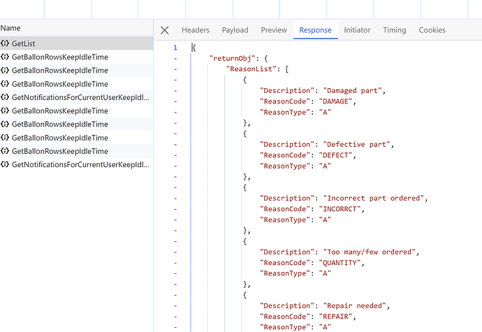Click the GetList request's JSON icon
Image resolution: width=482 pixels, height=332 pixels.
[5, 43]
